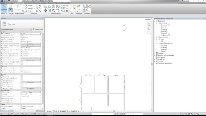Expand the Планы потолков node

(x=157, y=37)
